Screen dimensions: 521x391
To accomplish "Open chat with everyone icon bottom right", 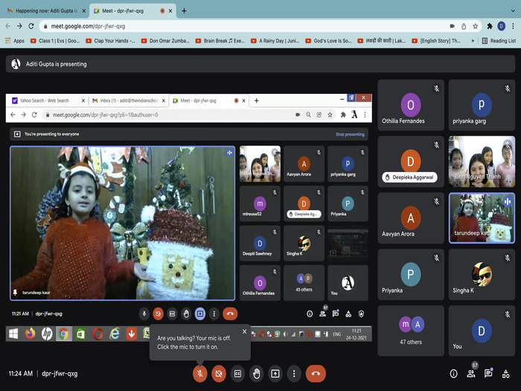I will coord(488,373).
